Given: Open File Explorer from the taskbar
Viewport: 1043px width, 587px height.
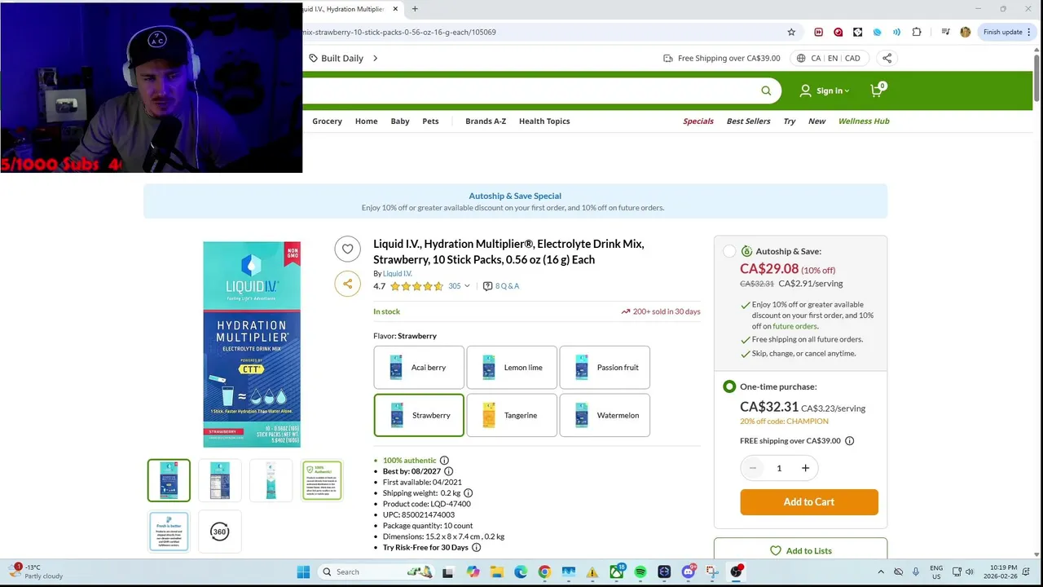Looking at the screenshot, I should (496, 572).
